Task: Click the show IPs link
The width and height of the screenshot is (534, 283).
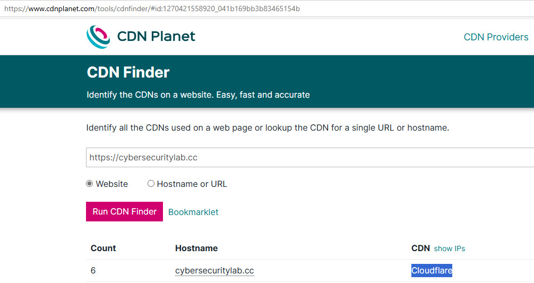Action: [x=449, y=248]
